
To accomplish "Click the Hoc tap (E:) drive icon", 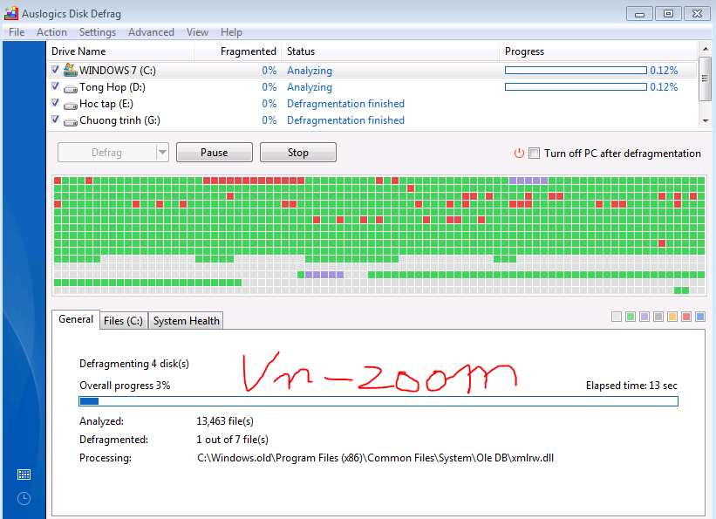I will pyautogui.click(x=71, y=106).
